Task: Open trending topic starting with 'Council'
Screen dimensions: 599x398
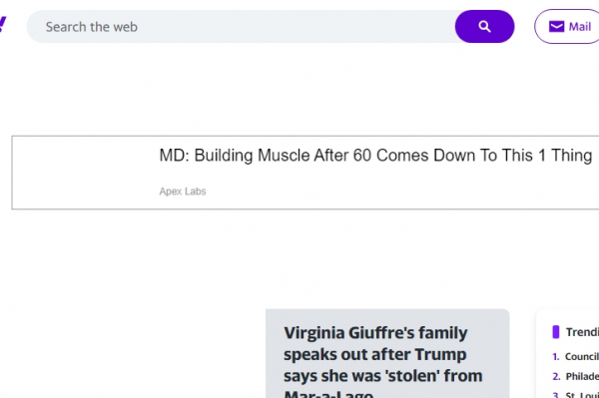Action: 582,356
